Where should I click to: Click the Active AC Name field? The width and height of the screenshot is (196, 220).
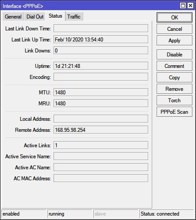point(101,167)
